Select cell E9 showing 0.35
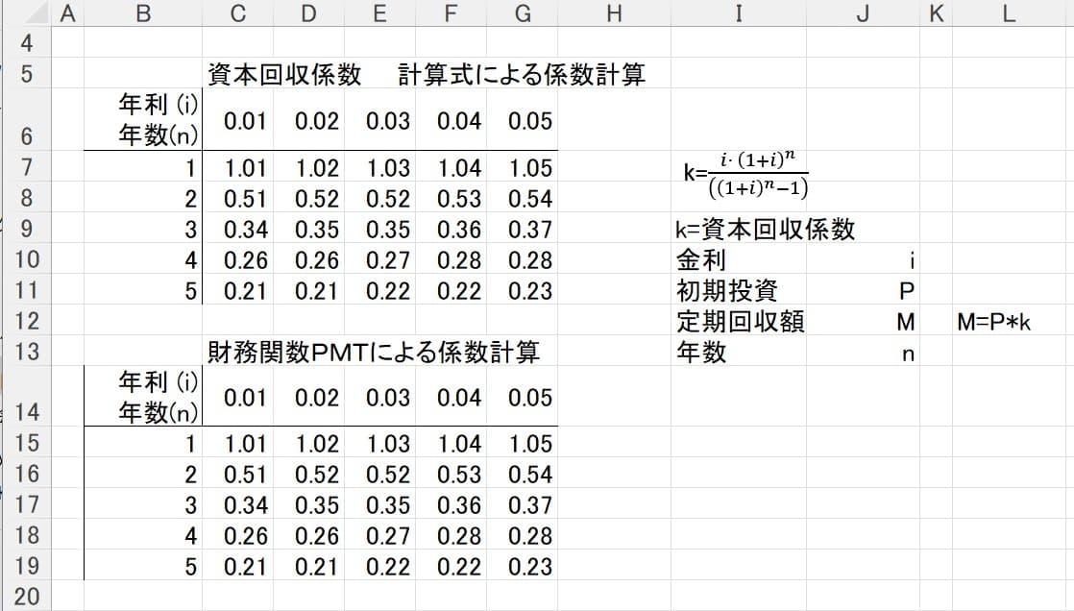This screenshot has width=1074, height=611. [x=388, y=230]
